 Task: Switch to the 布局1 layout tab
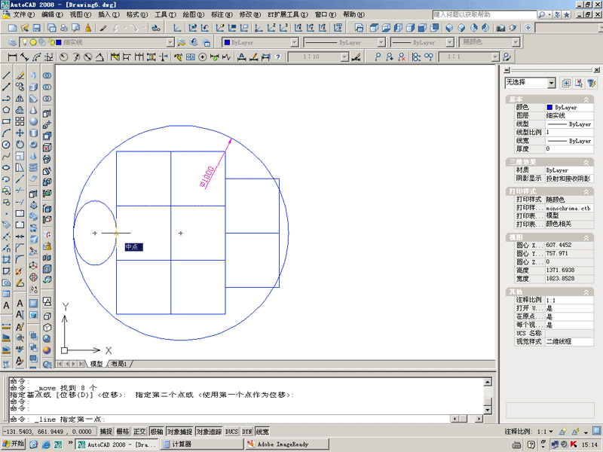tap(119, 364)
